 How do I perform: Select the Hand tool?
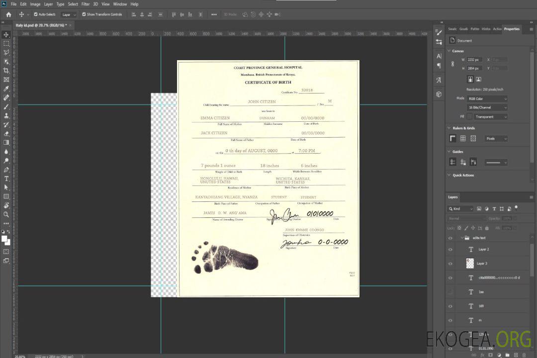point(6,205)
